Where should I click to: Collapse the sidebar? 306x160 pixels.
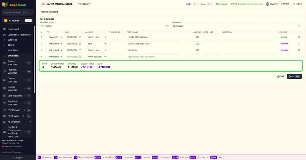click(x=18, y=158)
